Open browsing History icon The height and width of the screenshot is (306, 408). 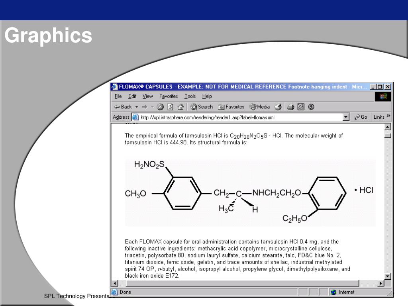(x=278, y=107)
